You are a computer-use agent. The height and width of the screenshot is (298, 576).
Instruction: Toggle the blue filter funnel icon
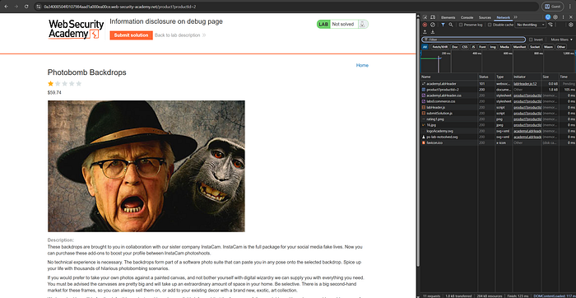point(443,25)
